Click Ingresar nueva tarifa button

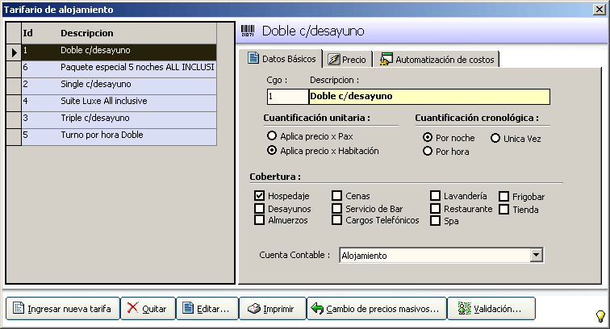[63, 309]
